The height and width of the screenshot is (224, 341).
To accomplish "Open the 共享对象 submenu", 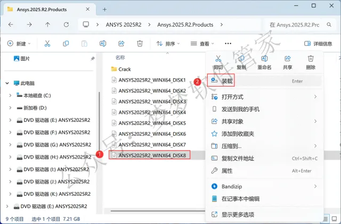I will tap(264, 121).
